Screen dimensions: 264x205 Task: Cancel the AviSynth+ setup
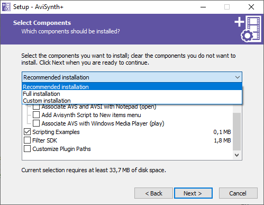click(x=238, y=193)
